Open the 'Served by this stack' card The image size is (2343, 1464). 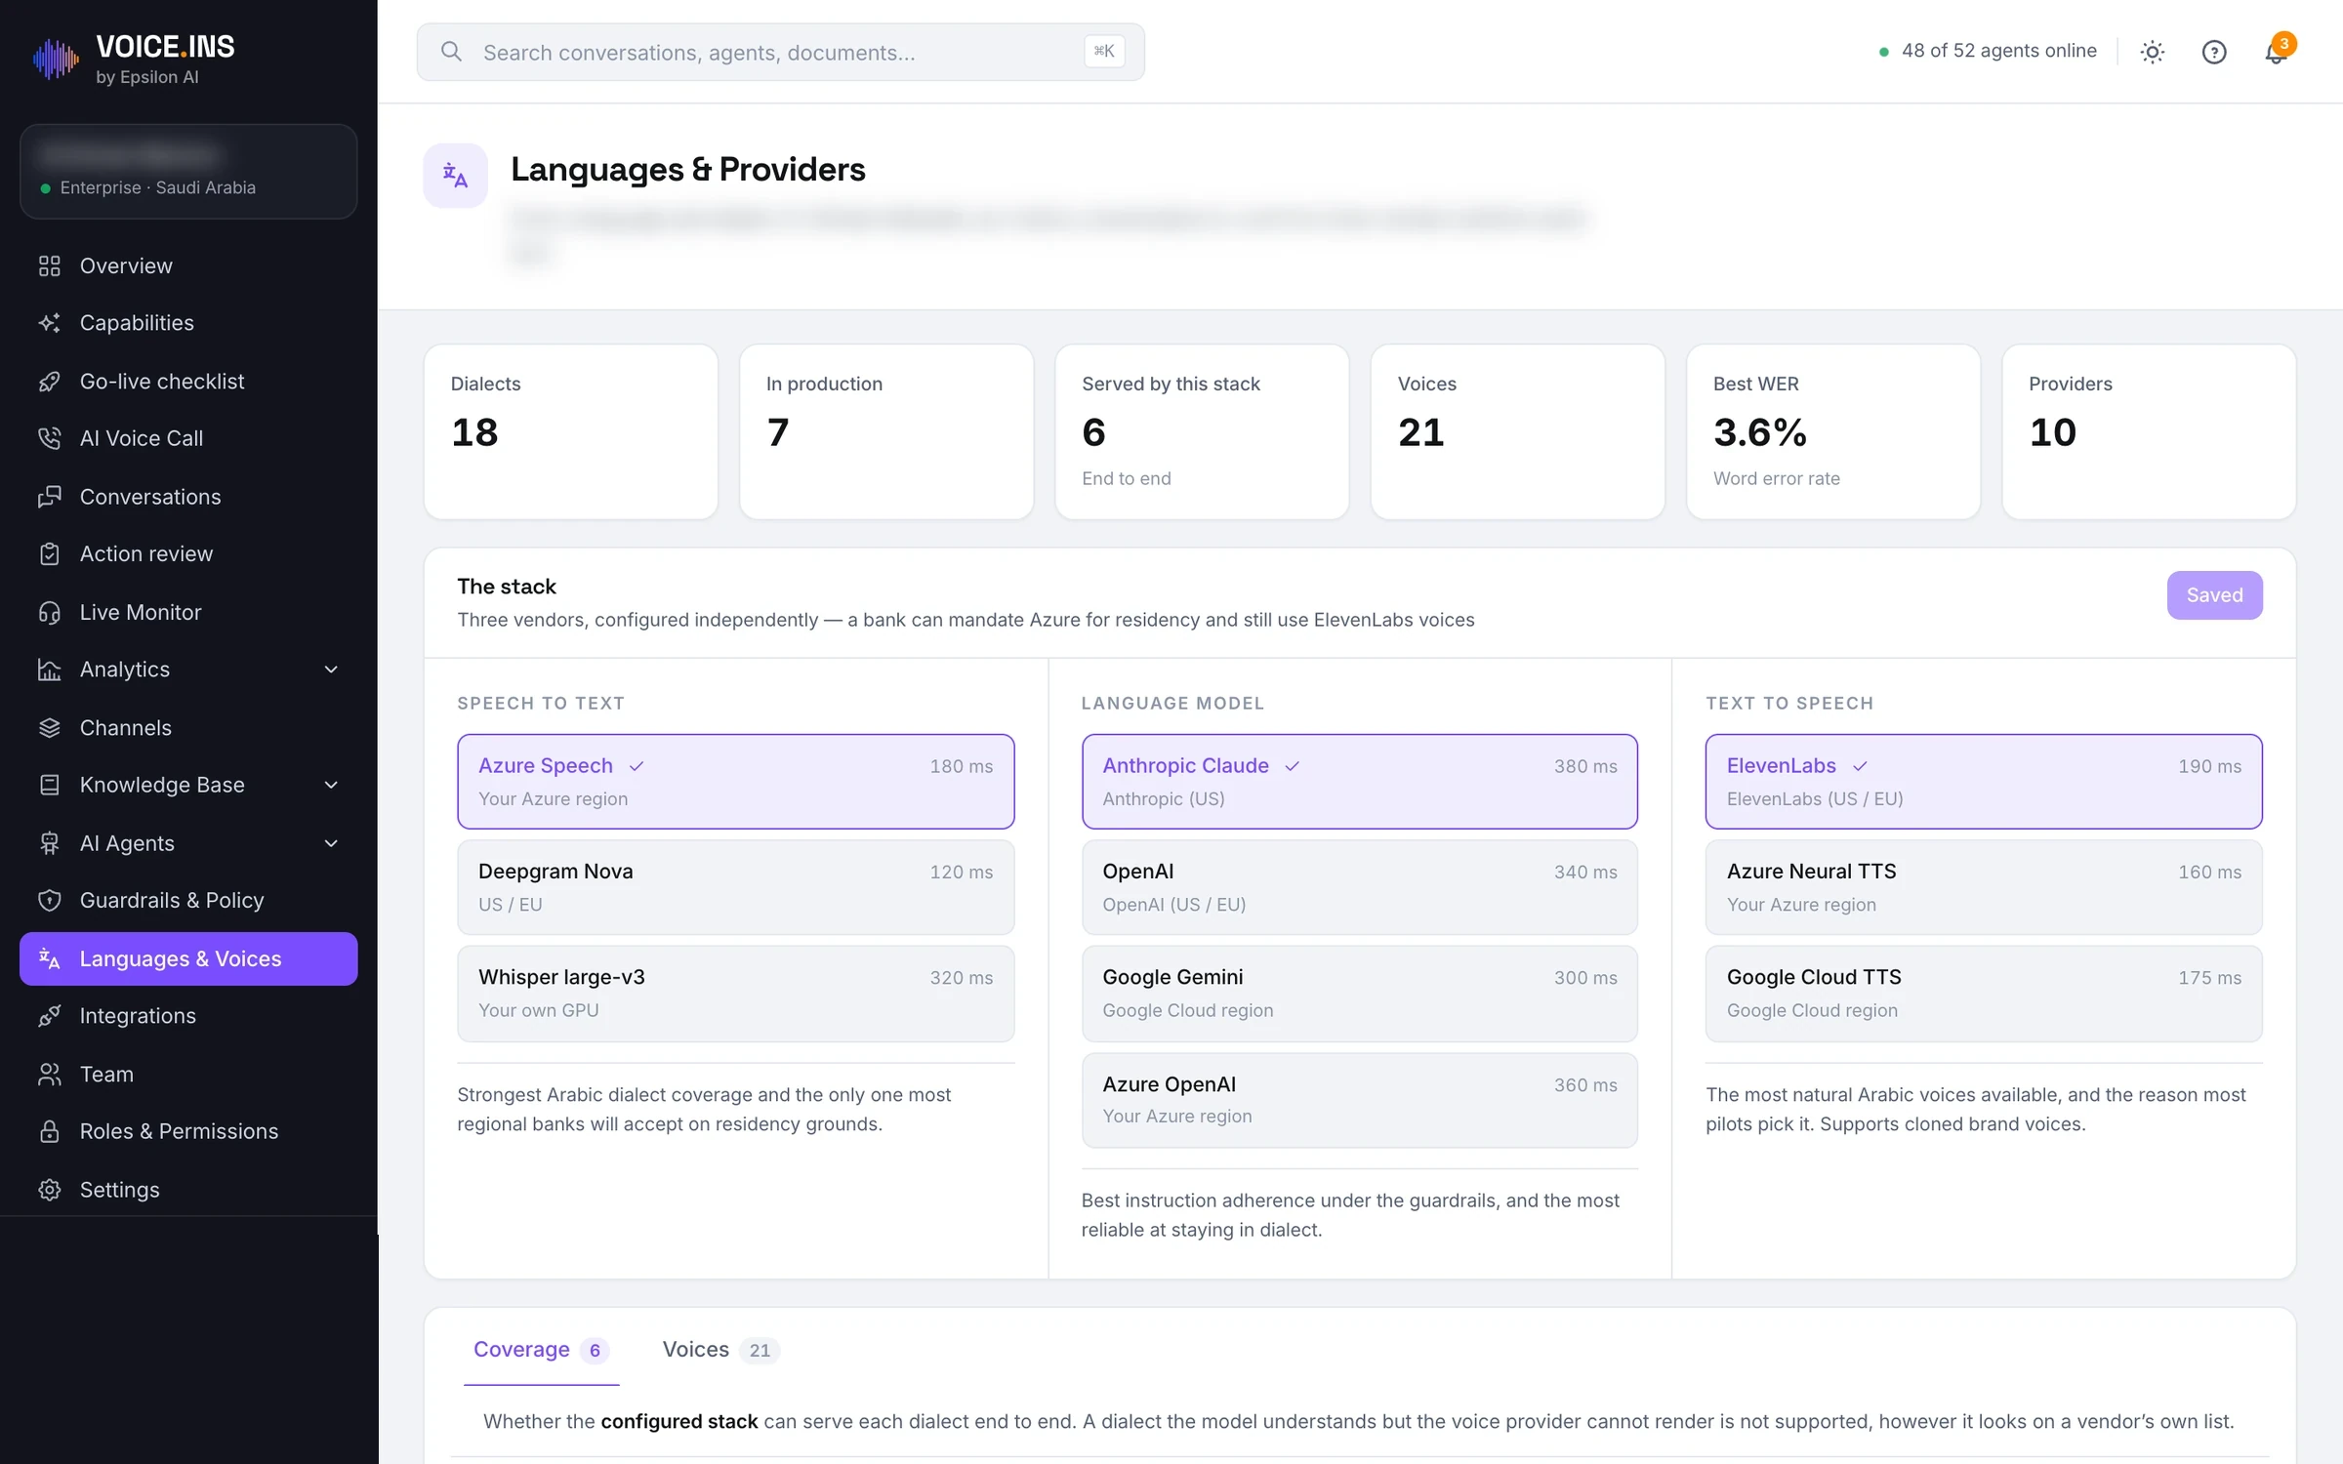pyautogui.click(x=1202, y=431)
